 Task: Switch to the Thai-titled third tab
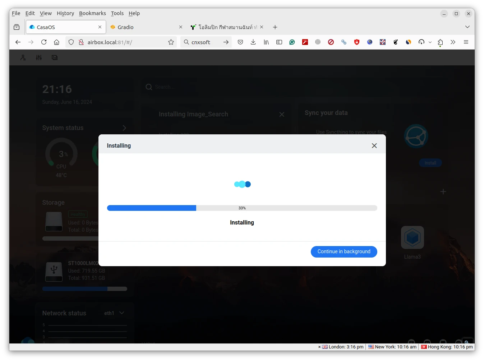[x=228, y=27]
